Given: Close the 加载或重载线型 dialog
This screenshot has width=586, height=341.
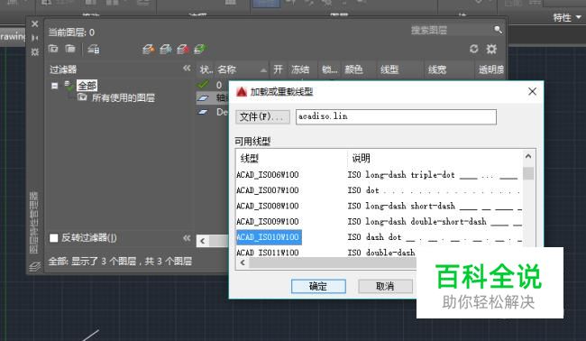Looking at the screenshot, I should click(532, 91).
